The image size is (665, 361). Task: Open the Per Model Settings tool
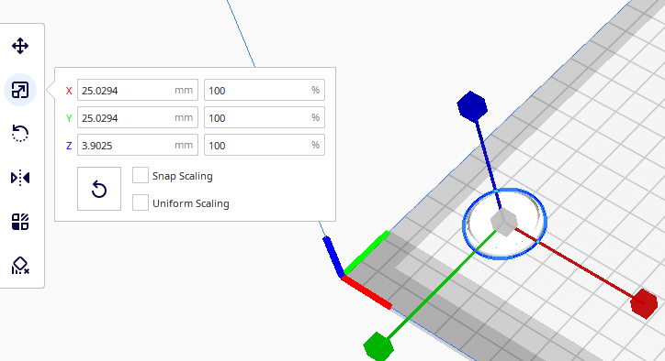(20, 222)
